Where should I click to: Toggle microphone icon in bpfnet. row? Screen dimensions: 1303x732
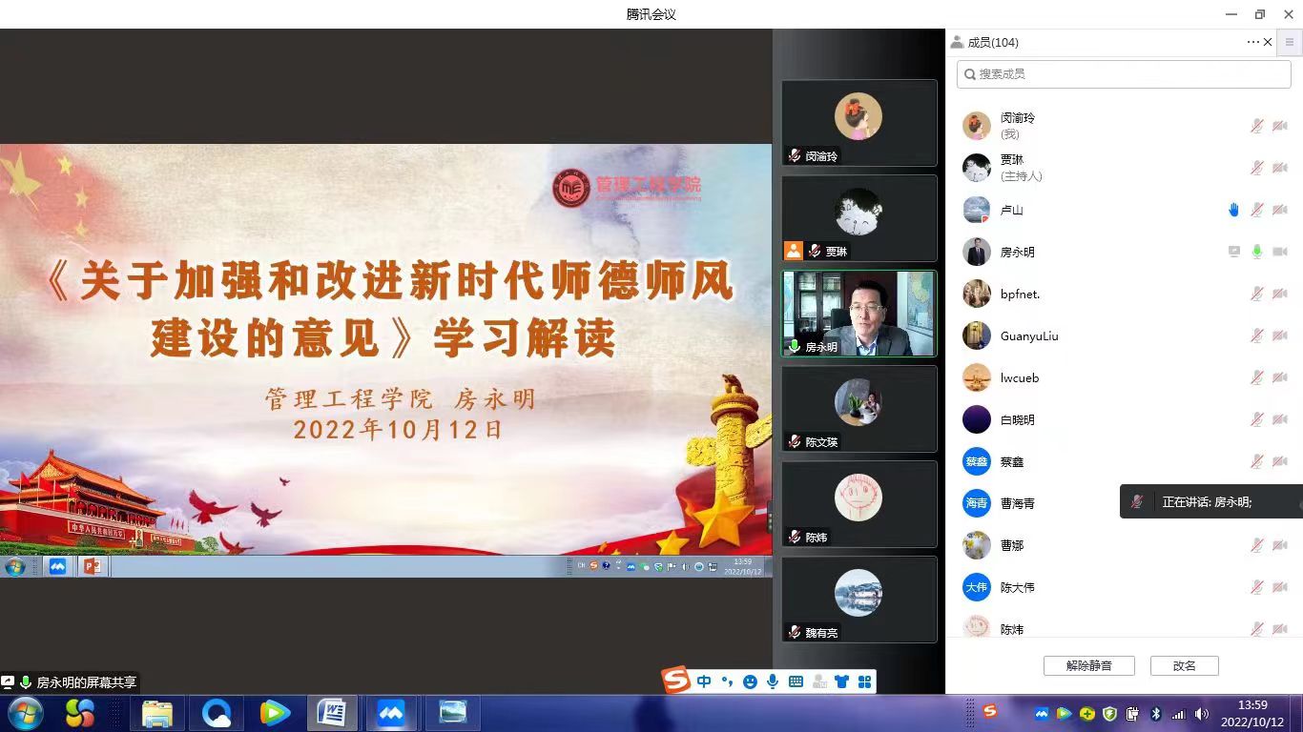1257,294
